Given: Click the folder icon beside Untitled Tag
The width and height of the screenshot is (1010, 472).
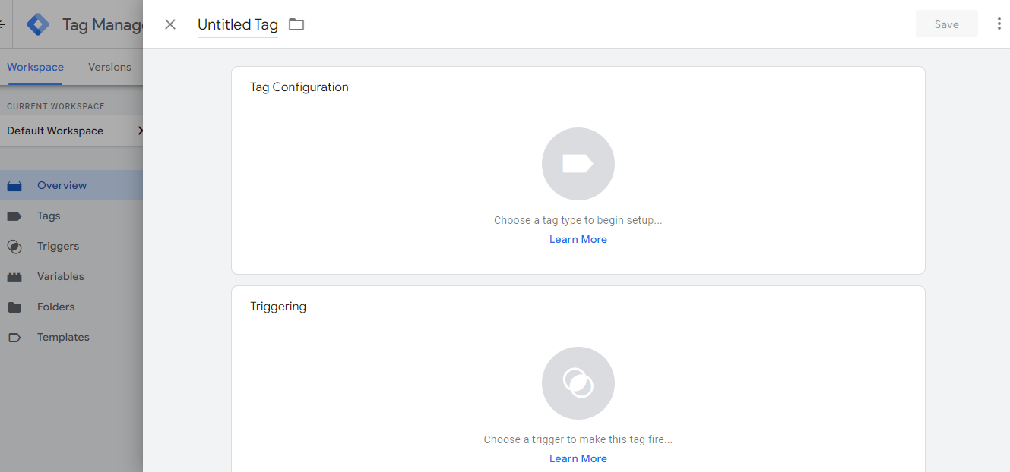Looking at the screenshot, I should click(x=296, y=24).
